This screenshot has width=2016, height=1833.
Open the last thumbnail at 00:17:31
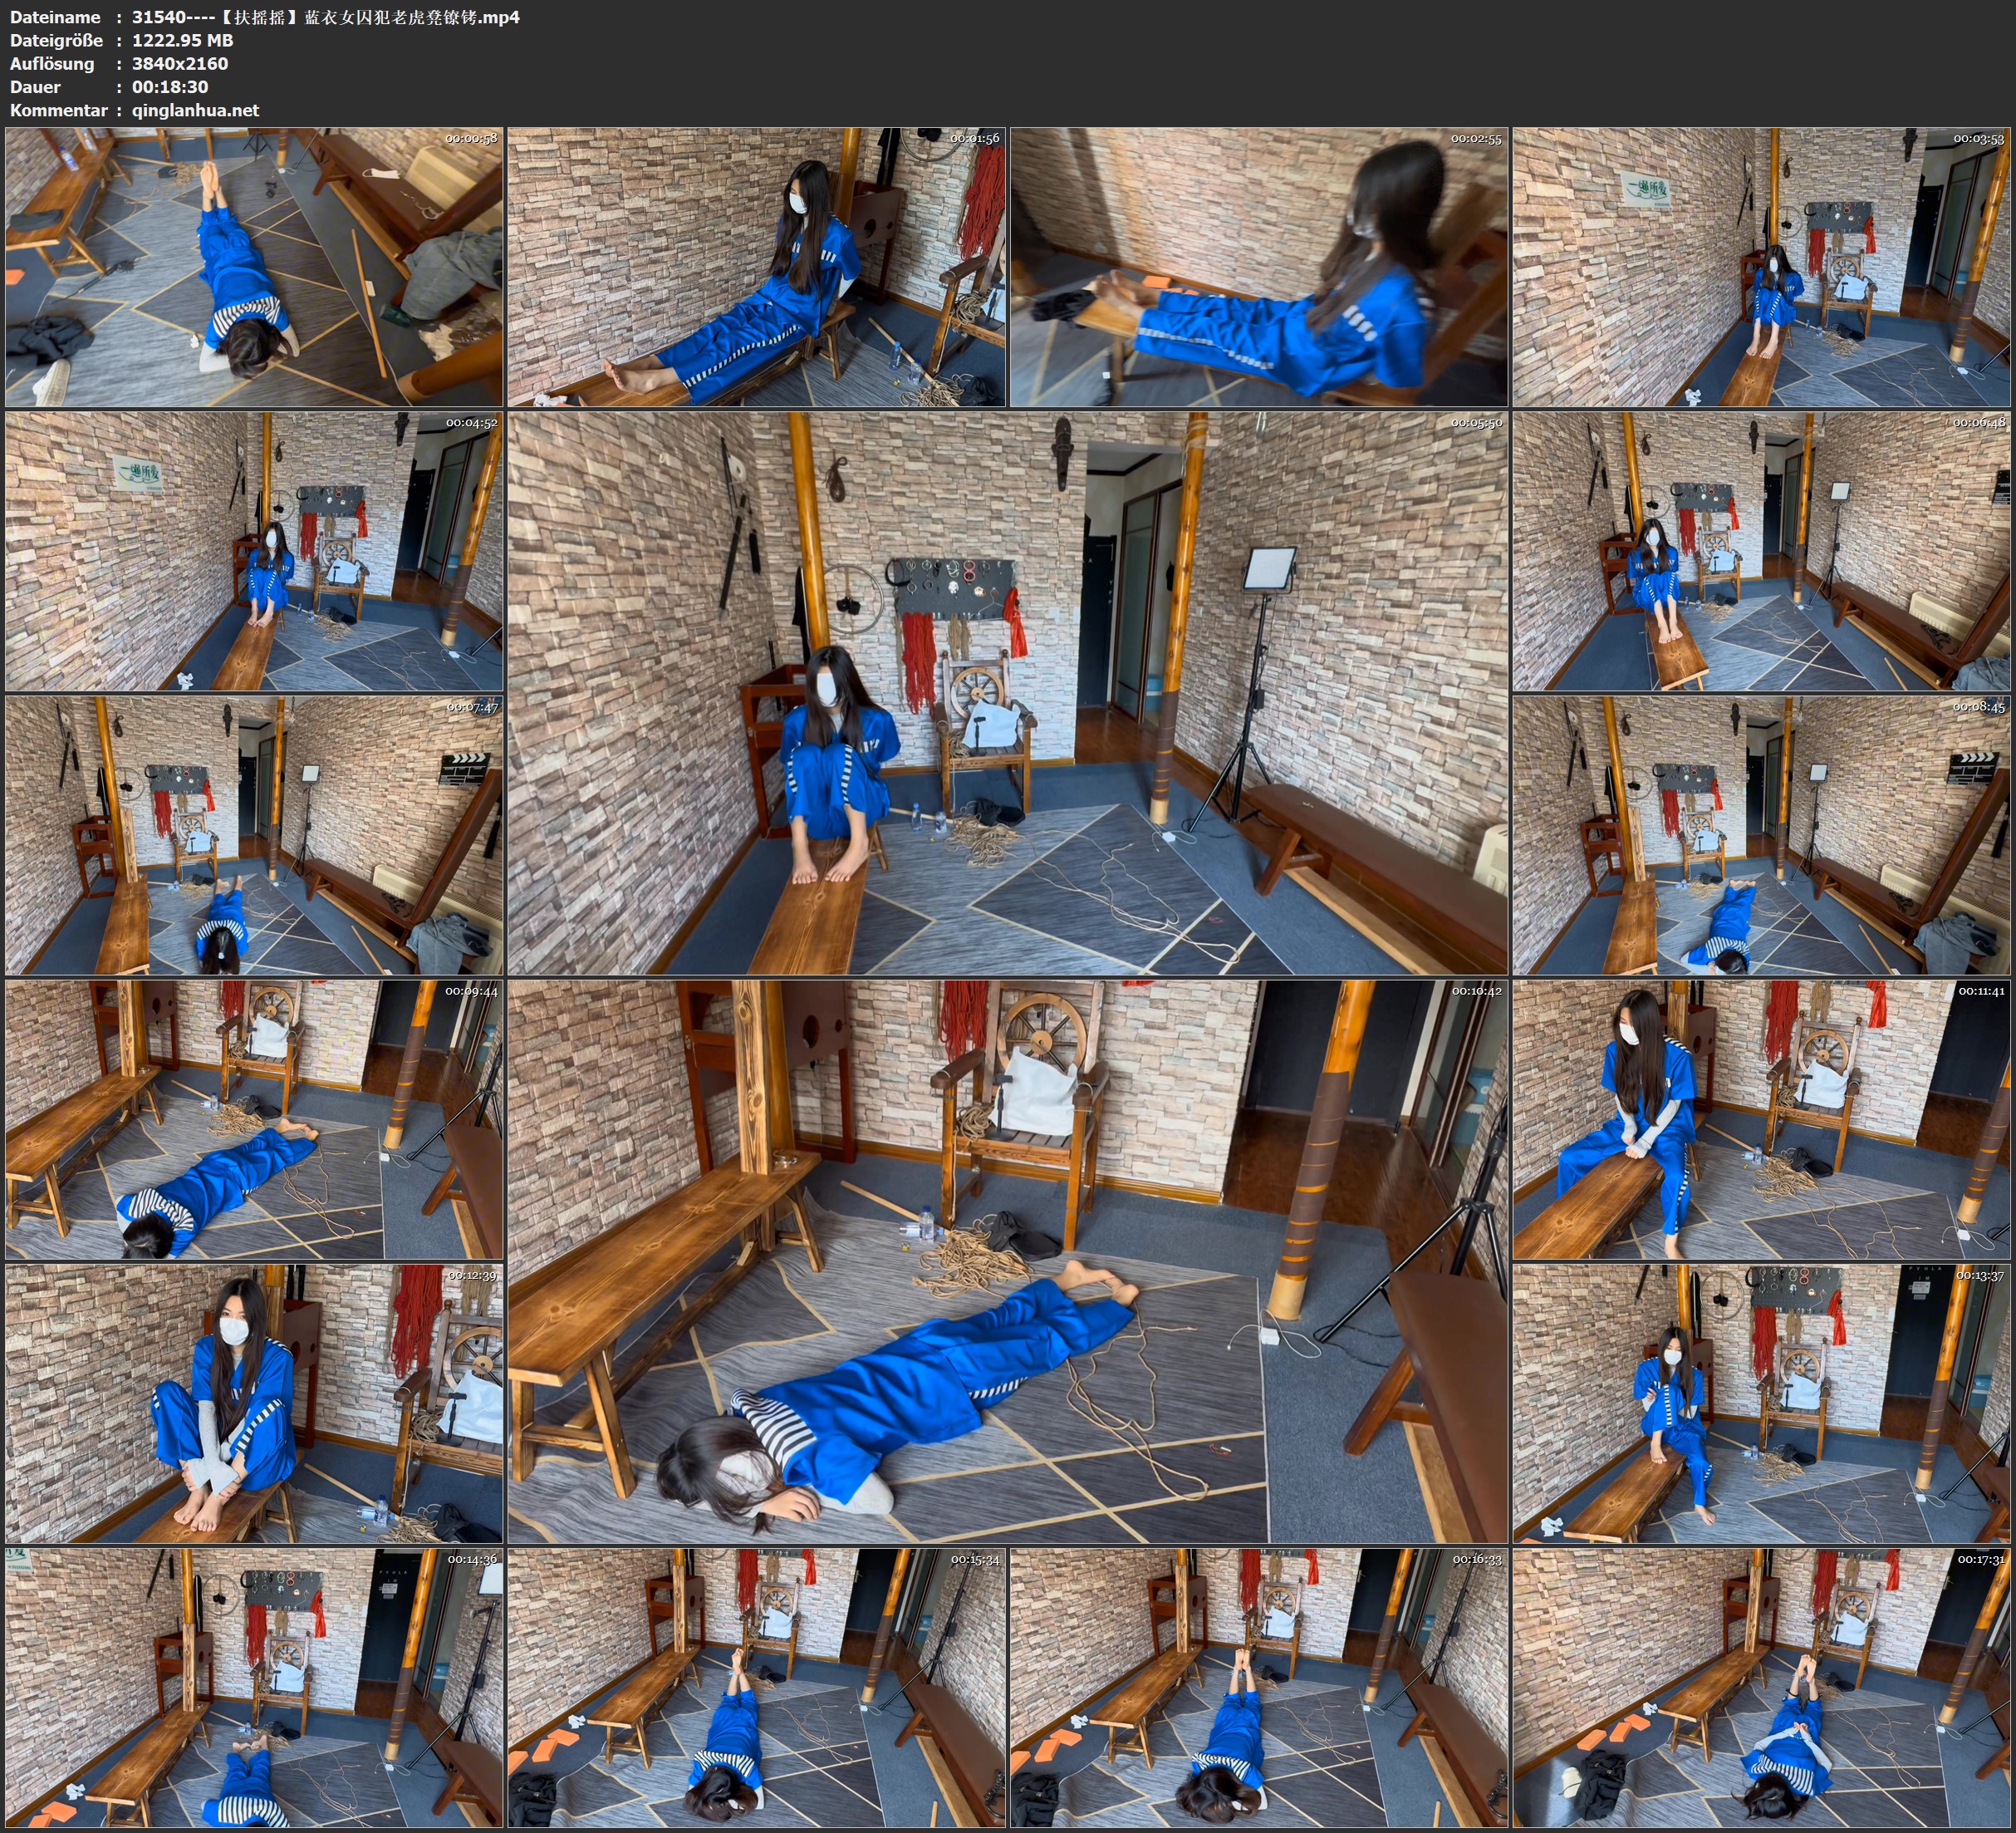[1761, 1688]
